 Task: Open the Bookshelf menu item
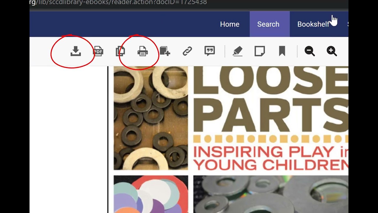tap(313, 24)
